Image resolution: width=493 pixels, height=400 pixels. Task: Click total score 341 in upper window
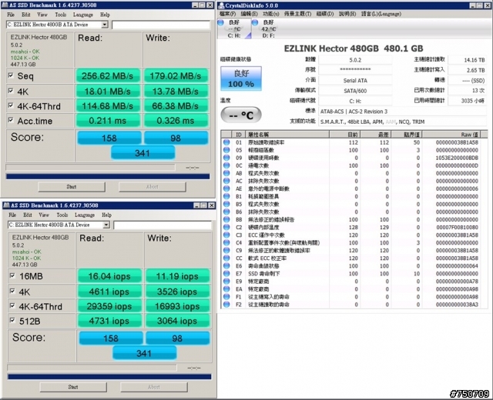[x=143, y=153]
